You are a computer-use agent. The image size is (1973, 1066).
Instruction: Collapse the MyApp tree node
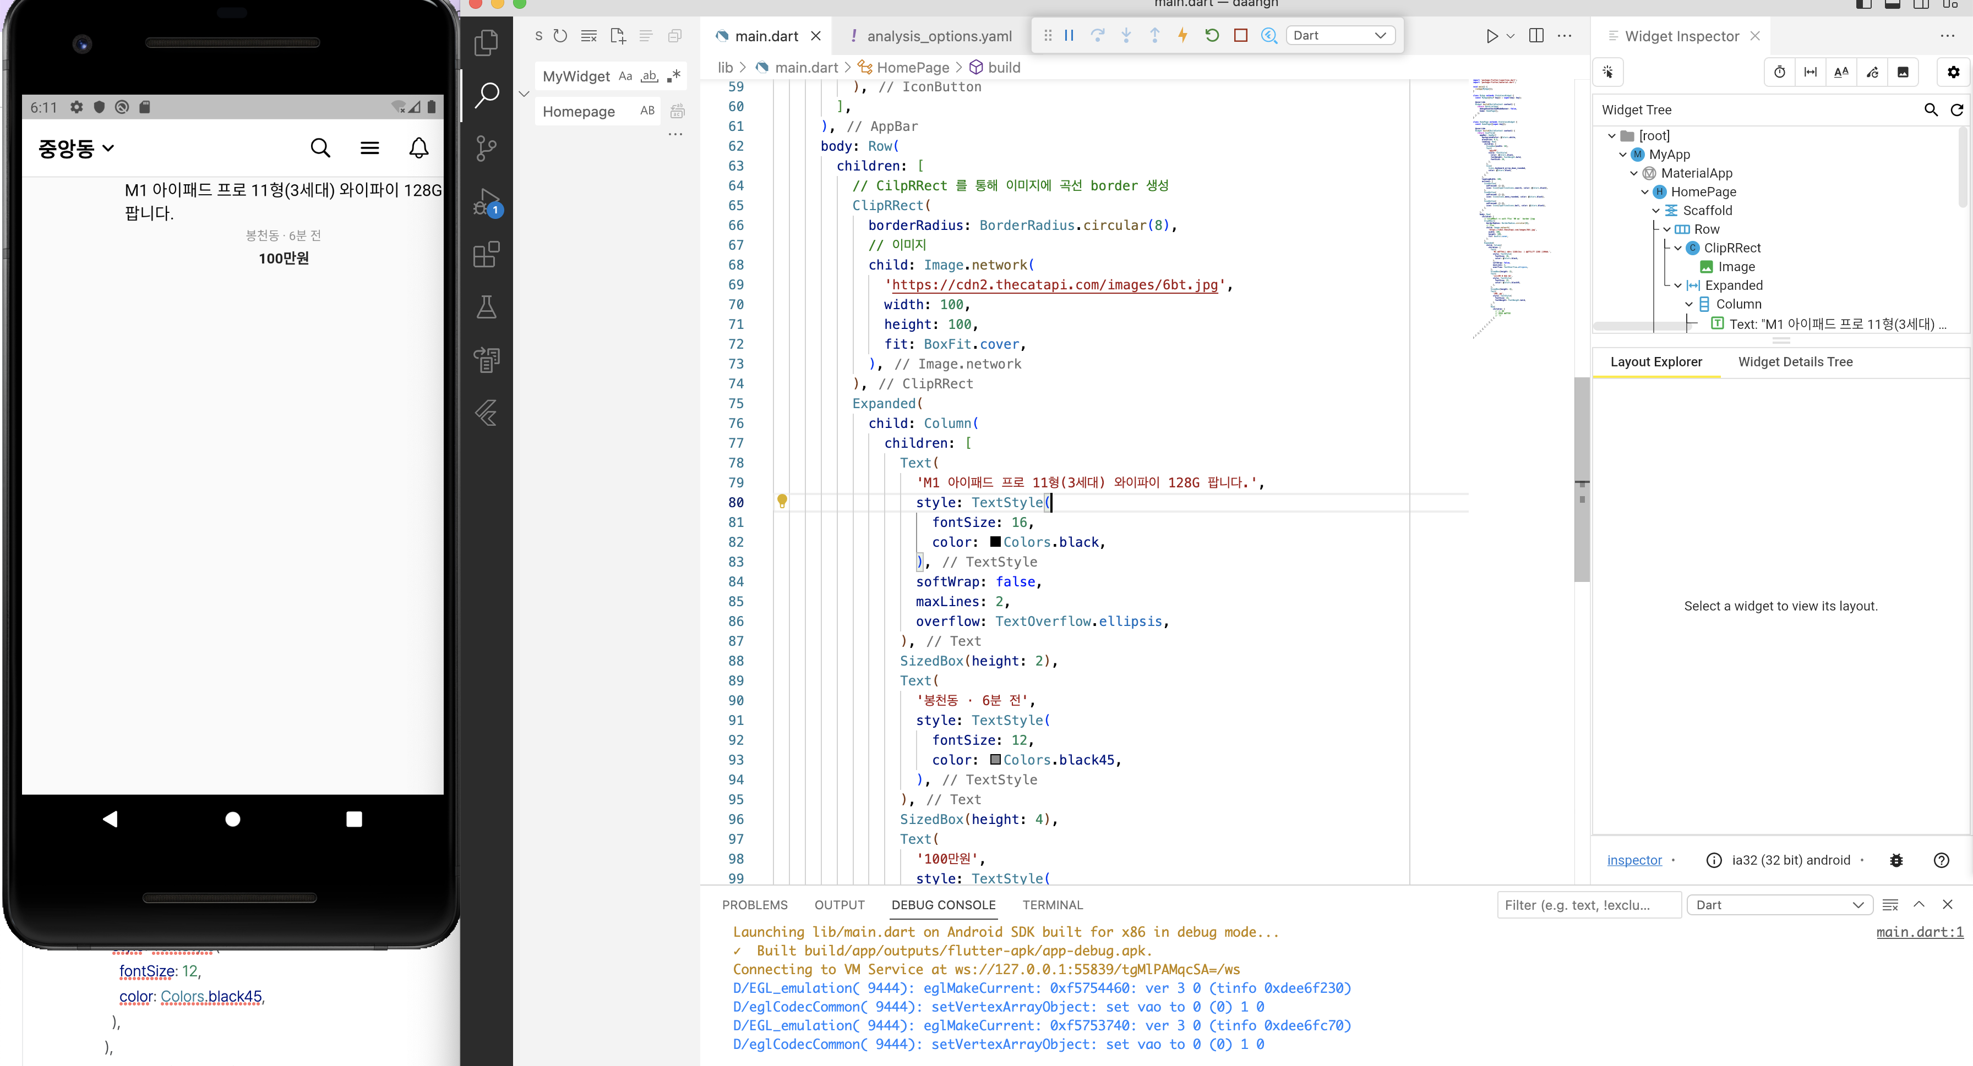point(1622,155)
